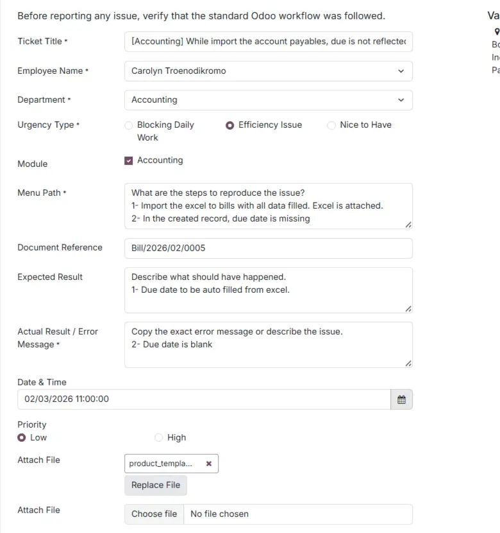Set priority to High
The width and height of the screenshot is (500, 533).
tap(159, 438)
